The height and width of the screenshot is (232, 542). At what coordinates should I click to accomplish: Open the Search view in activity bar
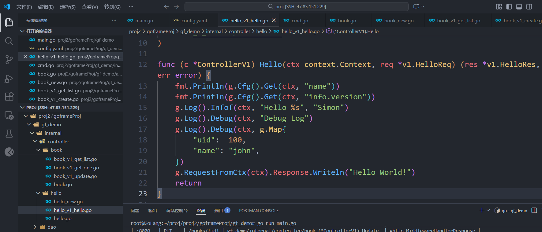click(x=9, y=41)
